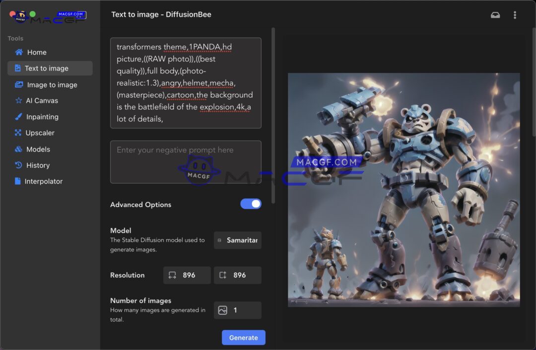Select the Home icon in the sidebar

(x=19, y=52)
